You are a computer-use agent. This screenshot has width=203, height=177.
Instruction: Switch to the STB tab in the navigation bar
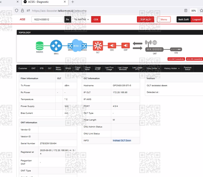[41, 68]
